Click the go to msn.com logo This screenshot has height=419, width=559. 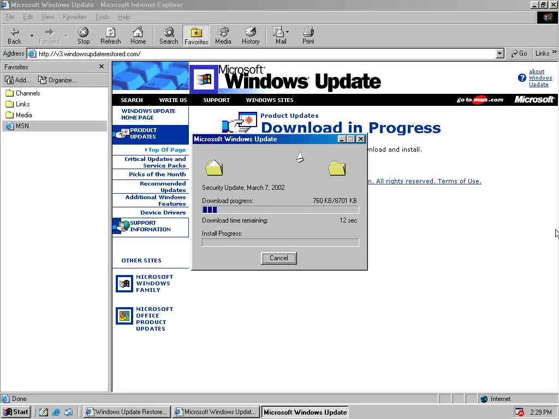click(x=480, y=100)
